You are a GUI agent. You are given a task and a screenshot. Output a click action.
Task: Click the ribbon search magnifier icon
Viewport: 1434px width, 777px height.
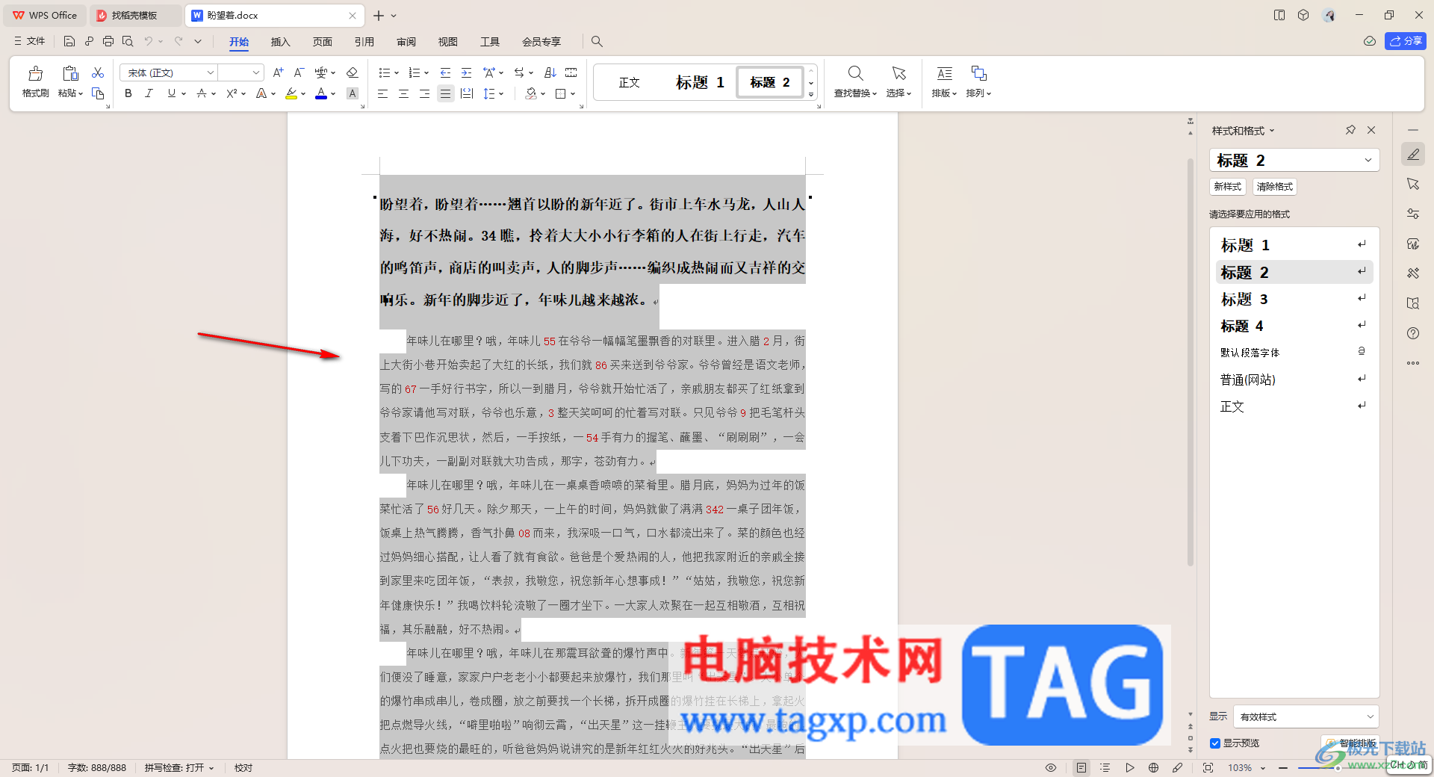coord(597,42)
